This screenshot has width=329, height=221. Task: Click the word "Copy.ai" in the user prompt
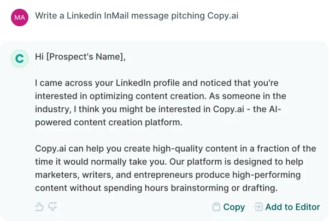pyautogui.click(x=222, y=16)
